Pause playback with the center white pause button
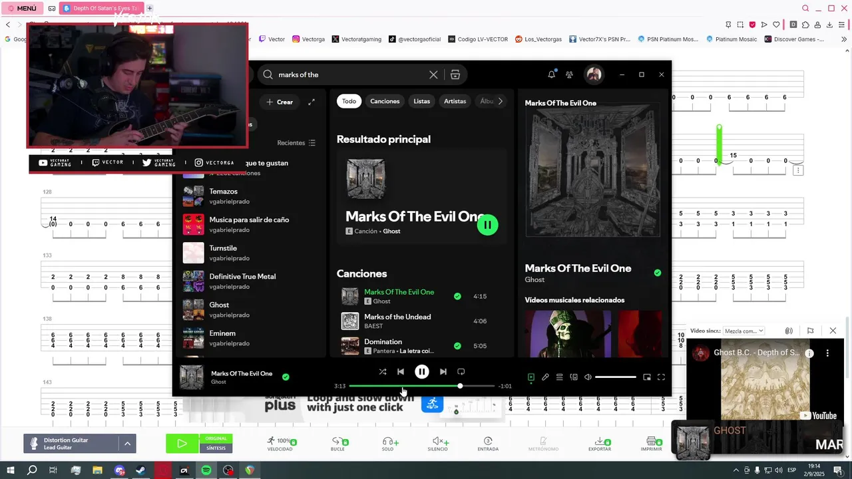 [x=422, y=372]
